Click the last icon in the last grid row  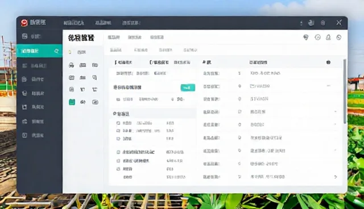[95, 102]
